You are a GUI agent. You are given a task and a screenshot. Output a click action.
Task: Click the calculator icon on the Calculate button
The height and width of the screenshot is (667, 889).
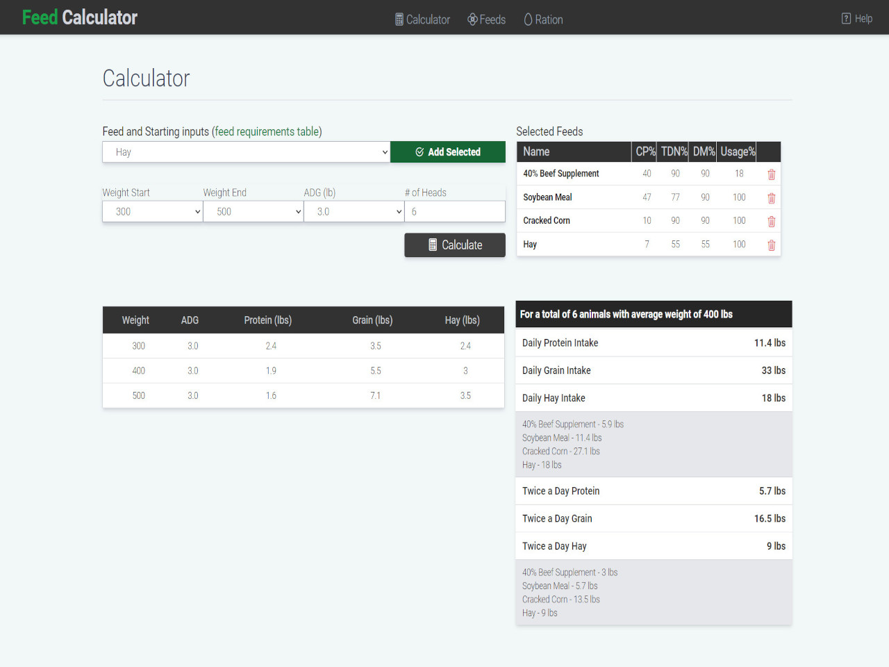tap(433, 245)
